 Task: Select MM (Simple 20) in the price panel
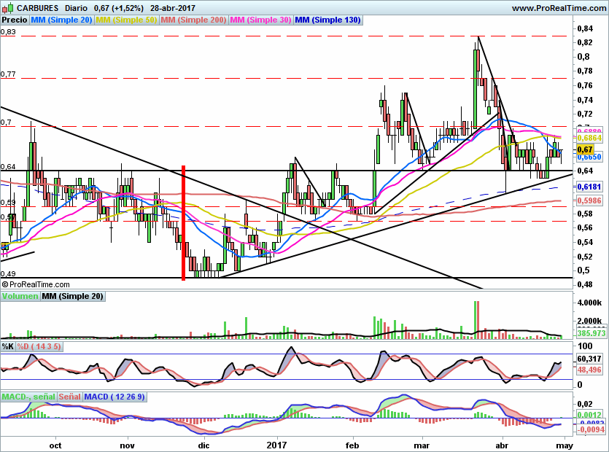61,20
